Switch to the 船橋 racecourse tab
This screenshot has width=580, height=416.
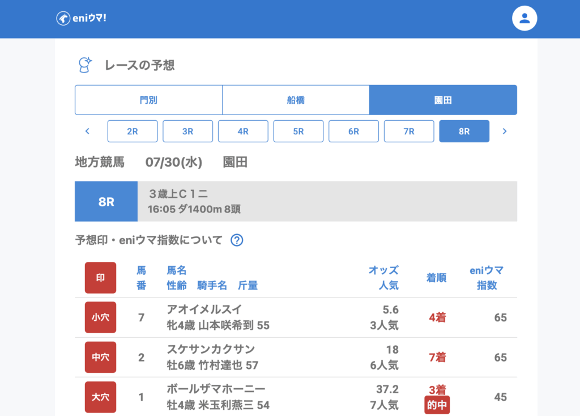click(x=296, y=100)
